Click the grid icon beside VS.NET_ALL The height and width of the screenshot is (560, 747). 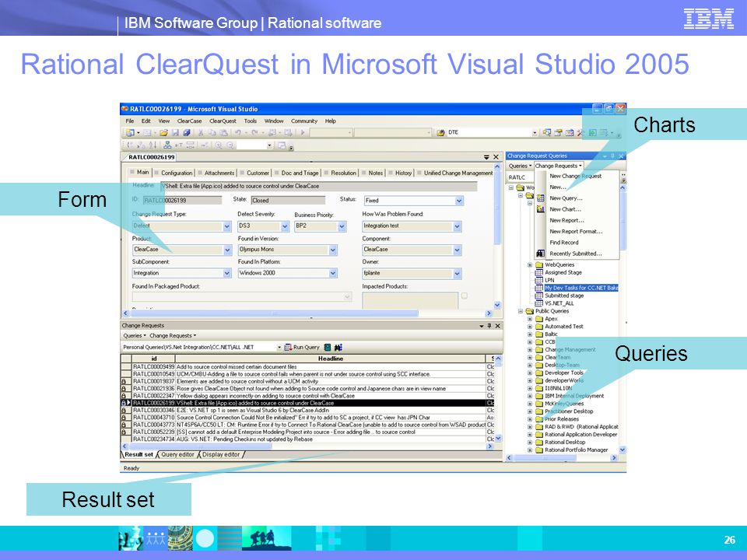click(x=538, y=303)
